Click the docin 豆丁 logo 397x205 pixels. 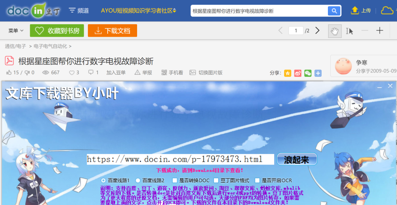click(x=34, y=11)
